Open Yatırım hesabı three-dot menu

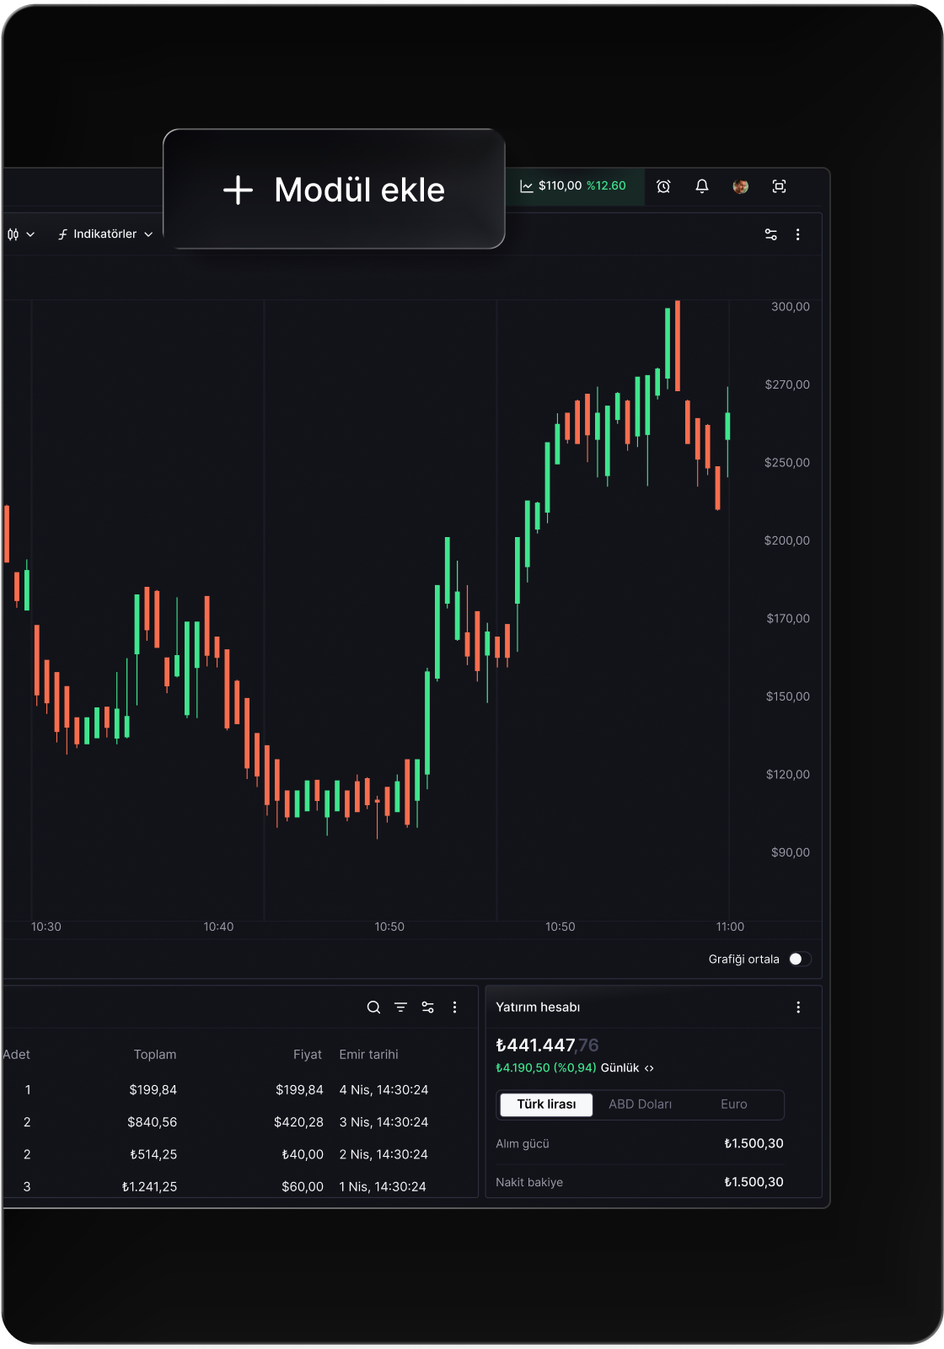coord(797,1008)
